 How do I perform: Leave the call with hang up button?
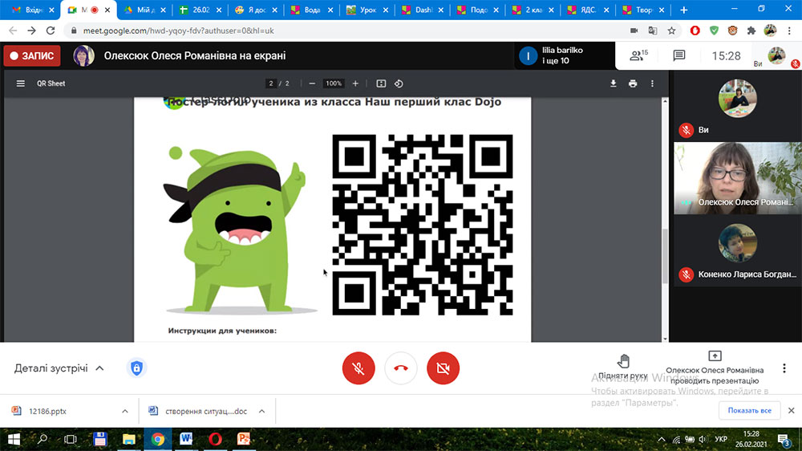[x=401, y=368]
